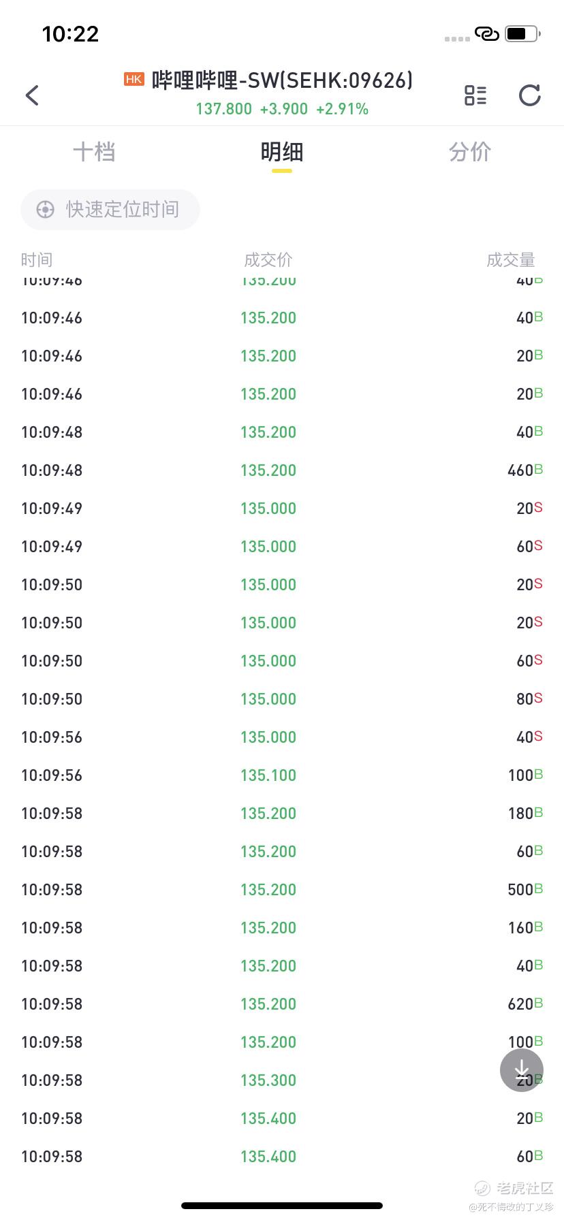Screen dimensions: 564x1220
Task: Click the refresh icon
Action: click(529, 95)
